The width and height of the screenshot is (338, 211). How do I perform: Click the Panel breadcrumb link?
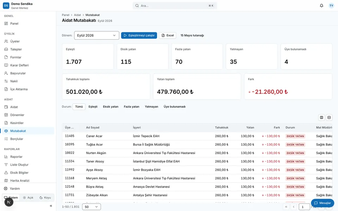65,15
